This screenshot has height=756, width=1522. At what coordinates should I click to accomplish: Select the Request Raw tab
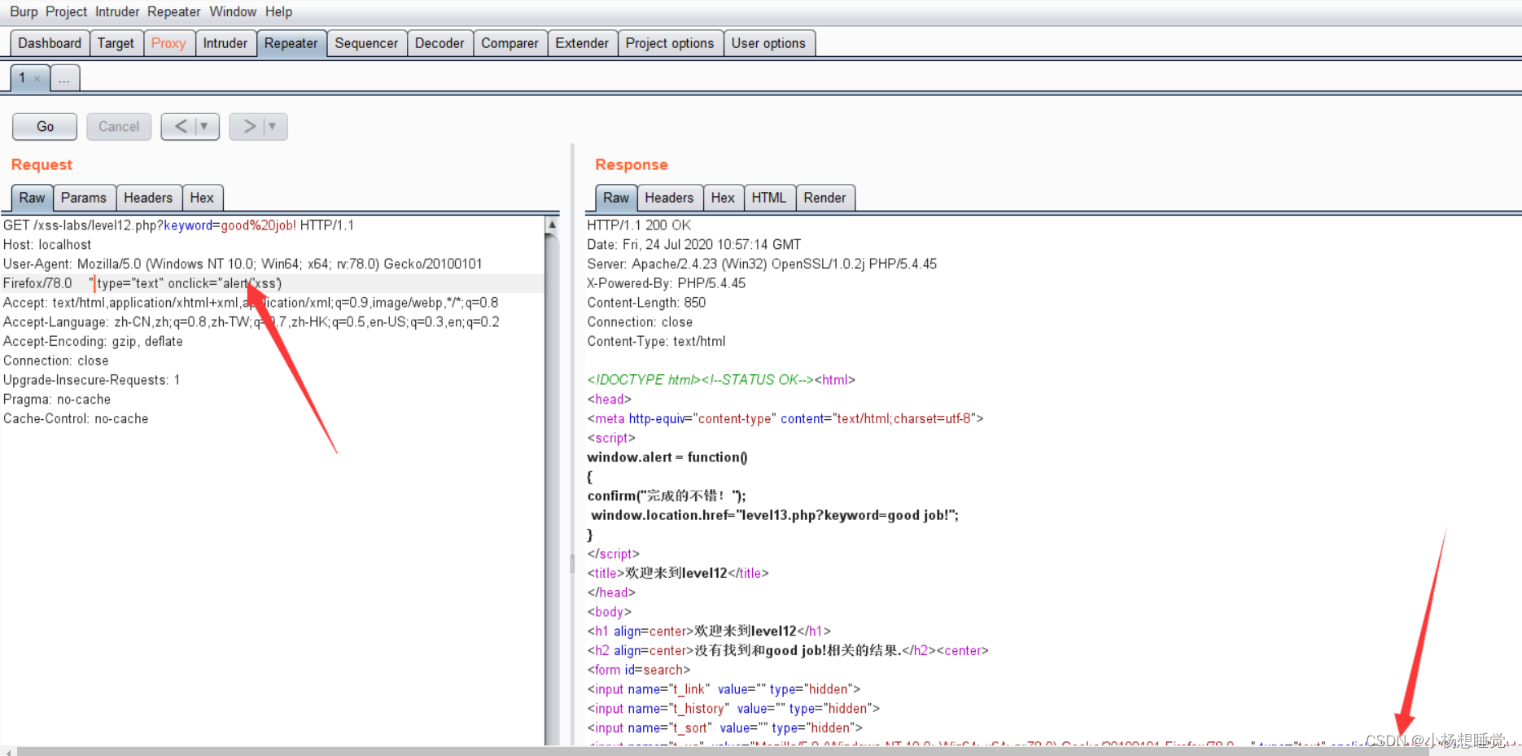point(32,198)
